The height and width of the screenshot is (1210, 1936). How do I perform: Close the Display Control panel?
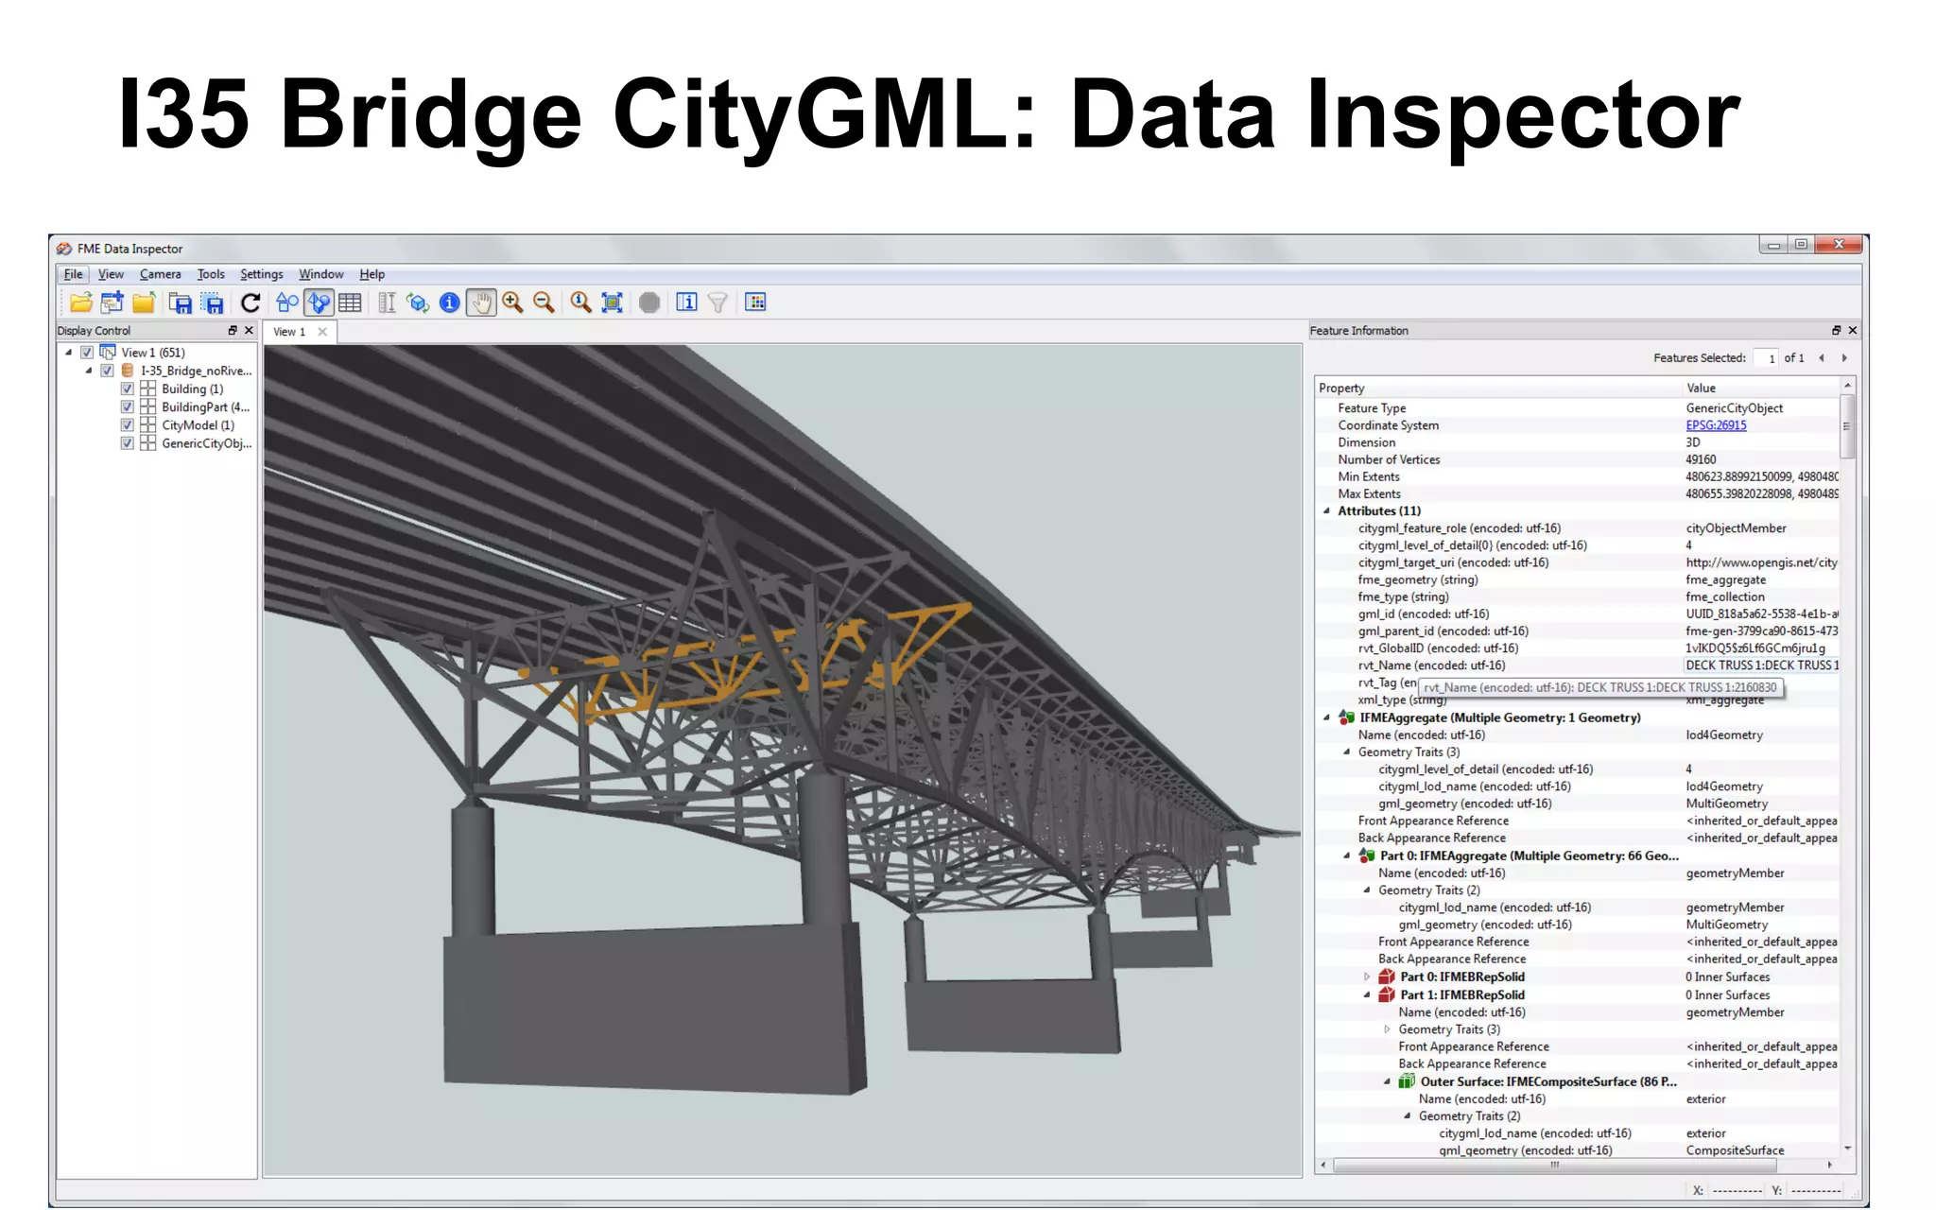pyautogui.click(x=249, y=330)
